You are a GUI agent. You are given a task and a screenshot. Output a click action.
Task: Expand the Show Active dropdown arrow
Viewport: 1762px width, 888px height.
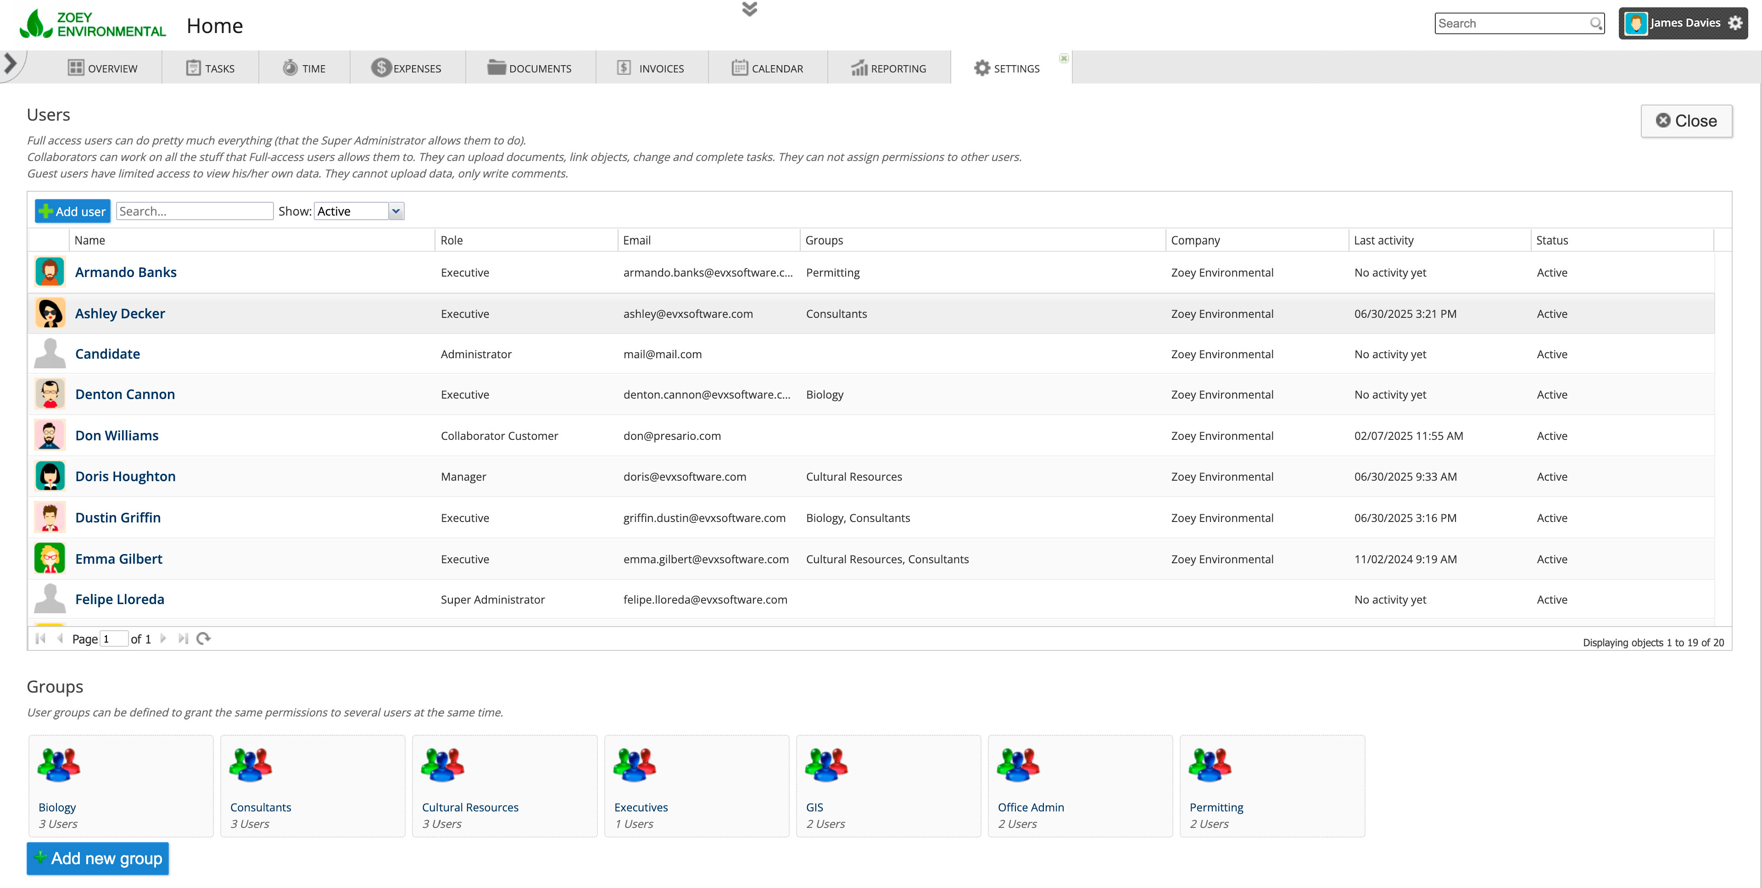click(x=396, y=211)
